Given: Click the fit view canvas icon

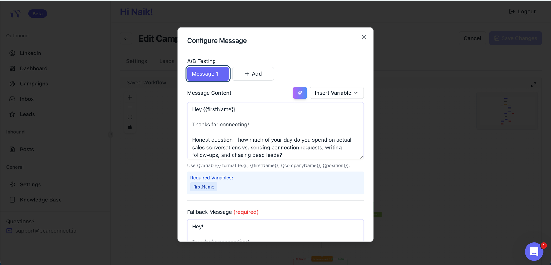Looking at the screenshot, I should click(x=130, y=117).
